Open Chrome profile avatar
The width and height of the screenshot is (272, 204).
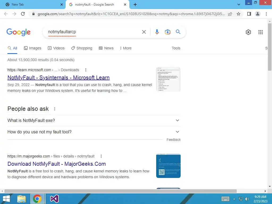click(x=258, y=14)
